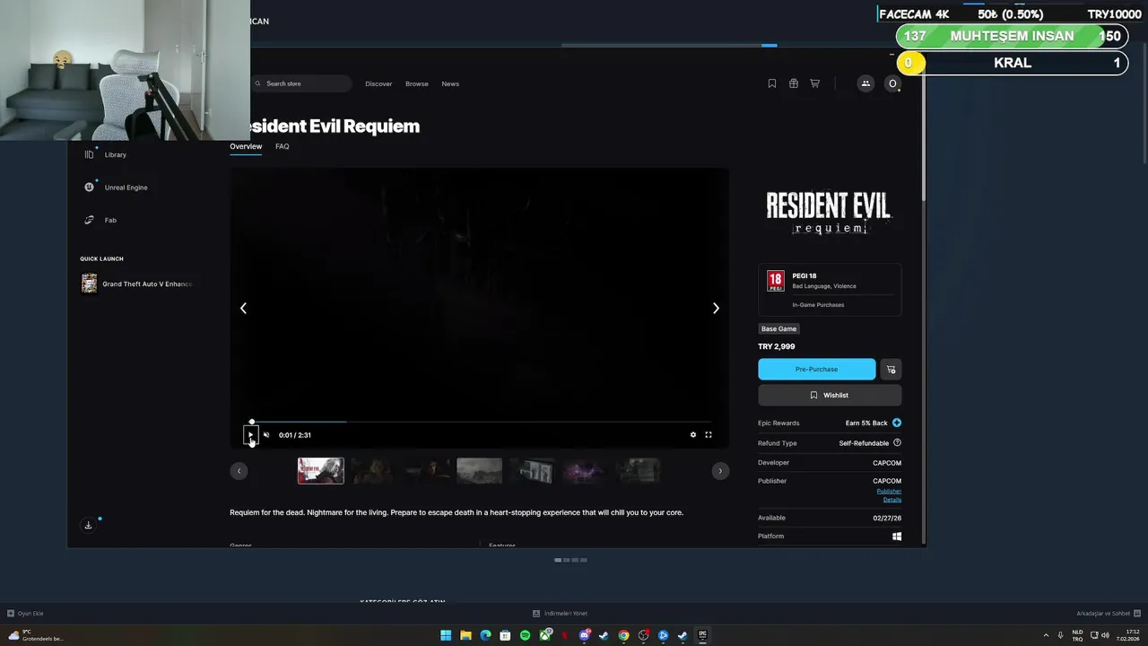Select the first highlighted trailer thumbnail
Image resolution: width=1148 pixels, height=646 pixels.
(x=320, y=471)
